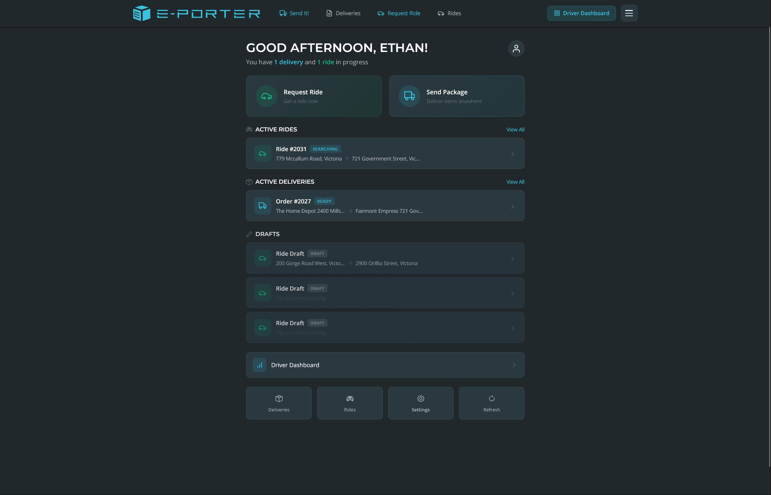The image size is (771, 495).
Task: Click the SEARCHING status badge
Action: click(x=325, y=149)
